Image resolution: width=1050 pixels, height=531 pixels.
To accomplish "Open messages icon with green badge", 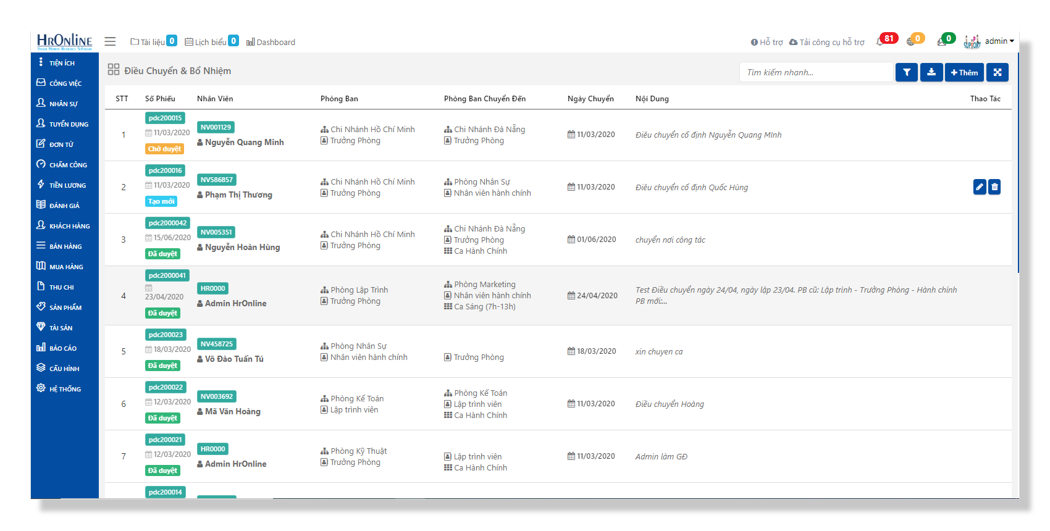I will [x=946, y=40].
